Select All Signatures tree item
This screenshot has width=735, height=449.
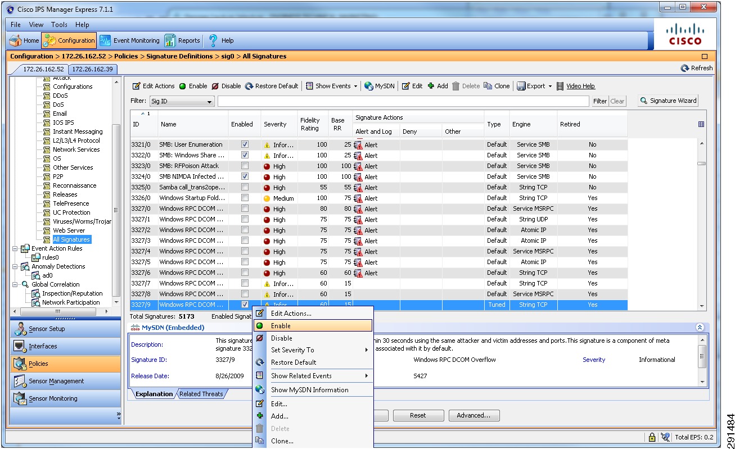(x=71, y=239)
